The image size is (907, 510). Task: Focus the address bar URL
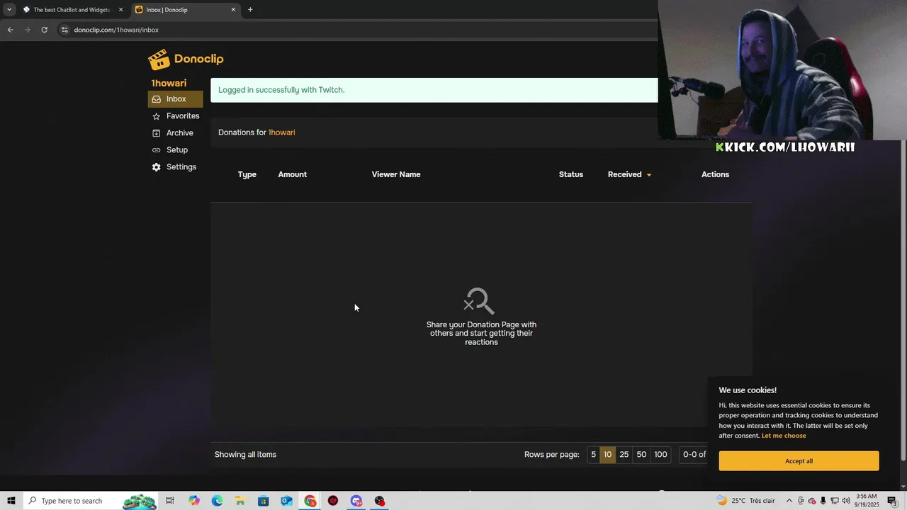[x=116, y=30]
